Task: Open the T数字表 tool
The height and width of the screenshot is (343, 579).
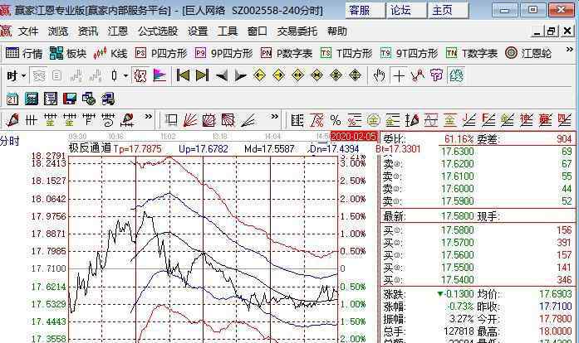Action: [472, 53]
